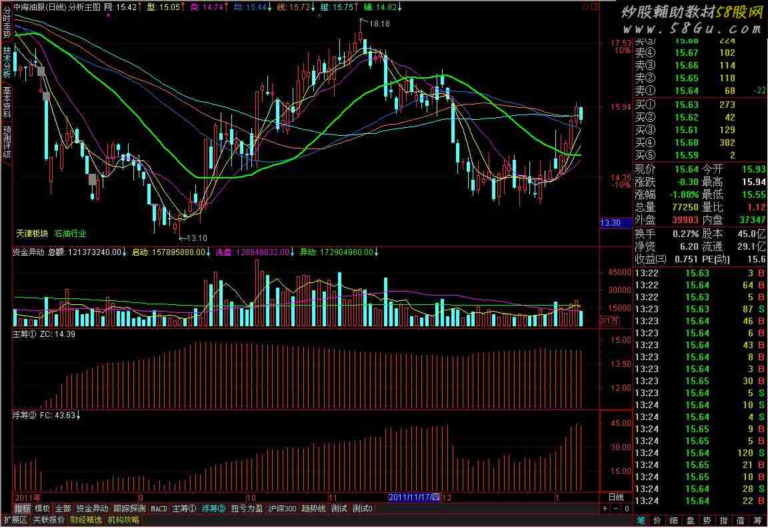Select the 势 trend tab

click(x=707, y=521)
